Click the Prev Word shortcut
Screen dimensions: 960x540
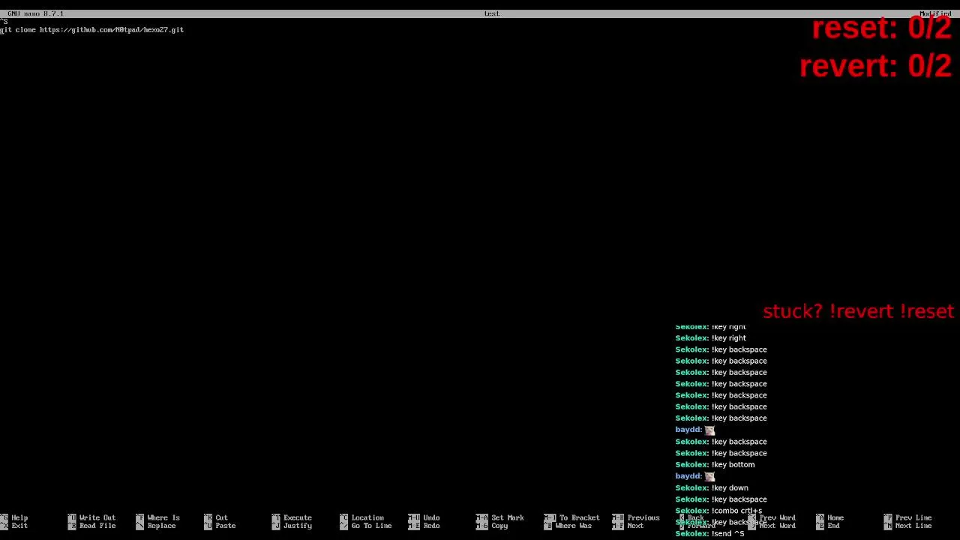[x=773, y=517]
